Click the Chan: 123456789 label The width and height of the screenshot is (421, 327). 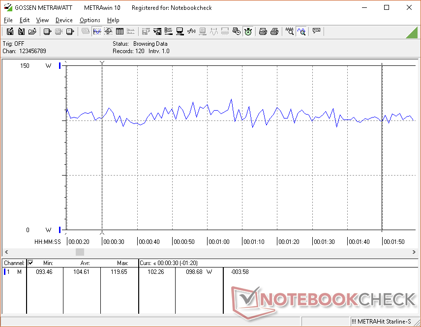coord(25,51)
